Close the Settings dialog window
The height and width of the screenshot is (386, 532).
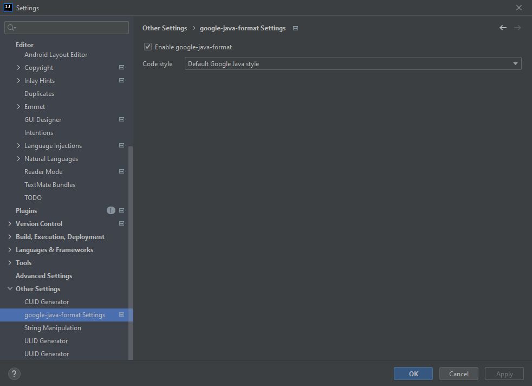click(519, 8)
